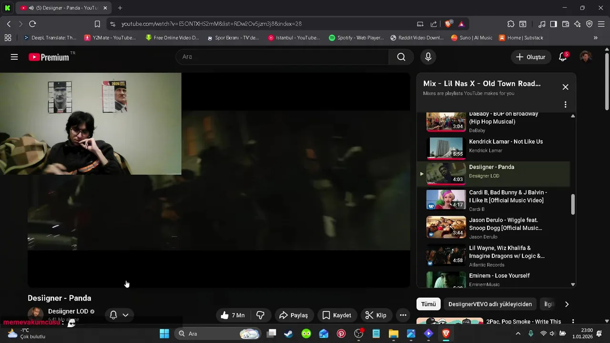
Task: Reload the current page
Action: 32,24
